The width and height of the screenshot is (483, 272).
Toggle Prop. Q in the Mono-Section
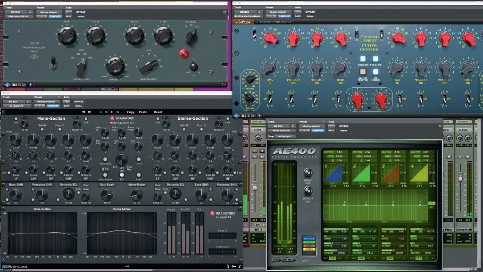tap(60, 129)
